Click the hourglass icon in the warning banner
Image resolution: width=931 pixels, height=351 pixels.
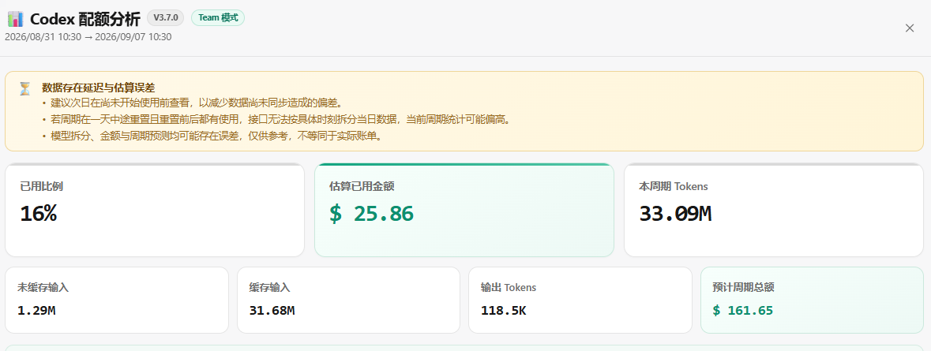24,89
